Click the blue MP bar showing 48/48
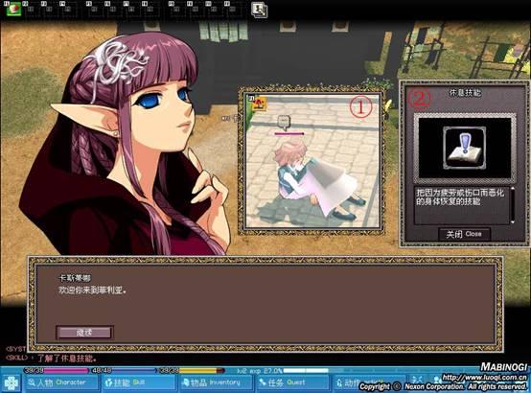The height and width of the screenshot is (393, 531). (x=124, y=370)
